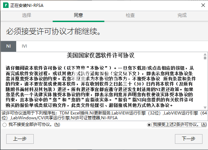The height and width of the screenshot is (150, 208).
Task: Switch to the NI license tab
Action: click(x=9, y=46)
